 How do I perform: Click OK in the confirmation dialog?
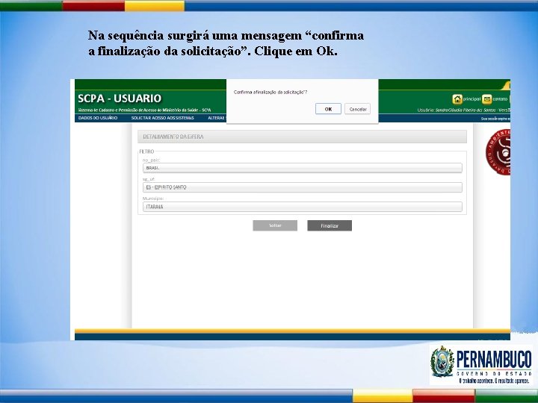tap(328, 109)
